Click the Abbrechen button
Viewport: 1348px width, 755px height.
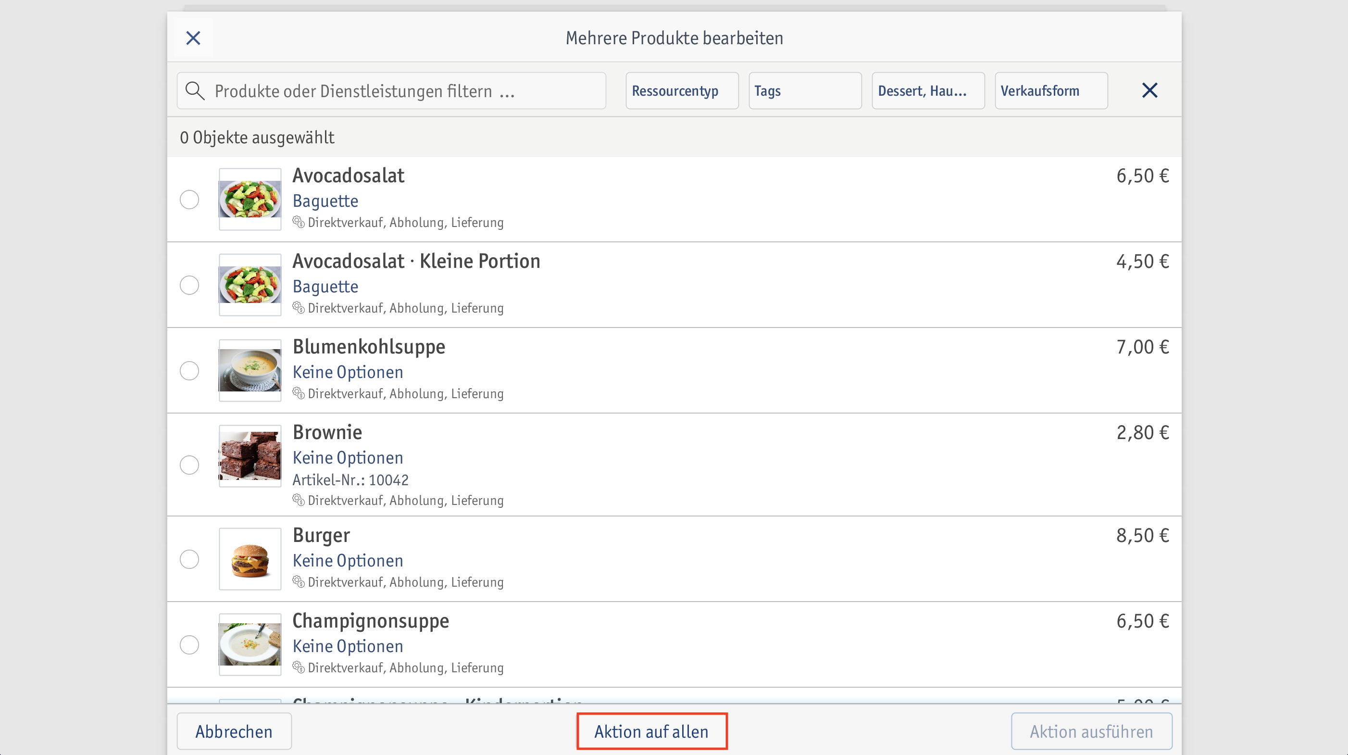pyautogui.click(x=234, y=731)
